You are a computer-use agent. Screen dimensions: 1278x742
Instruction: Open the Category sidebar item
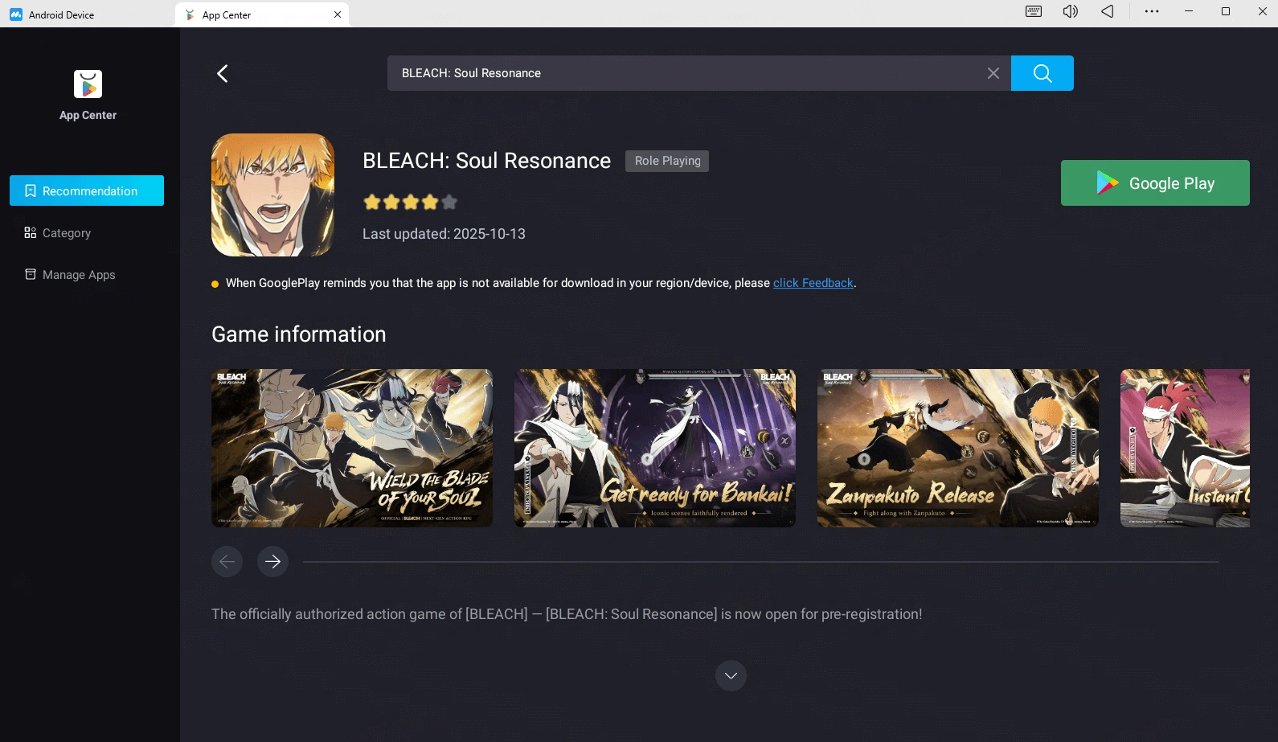tap(87, 232)
